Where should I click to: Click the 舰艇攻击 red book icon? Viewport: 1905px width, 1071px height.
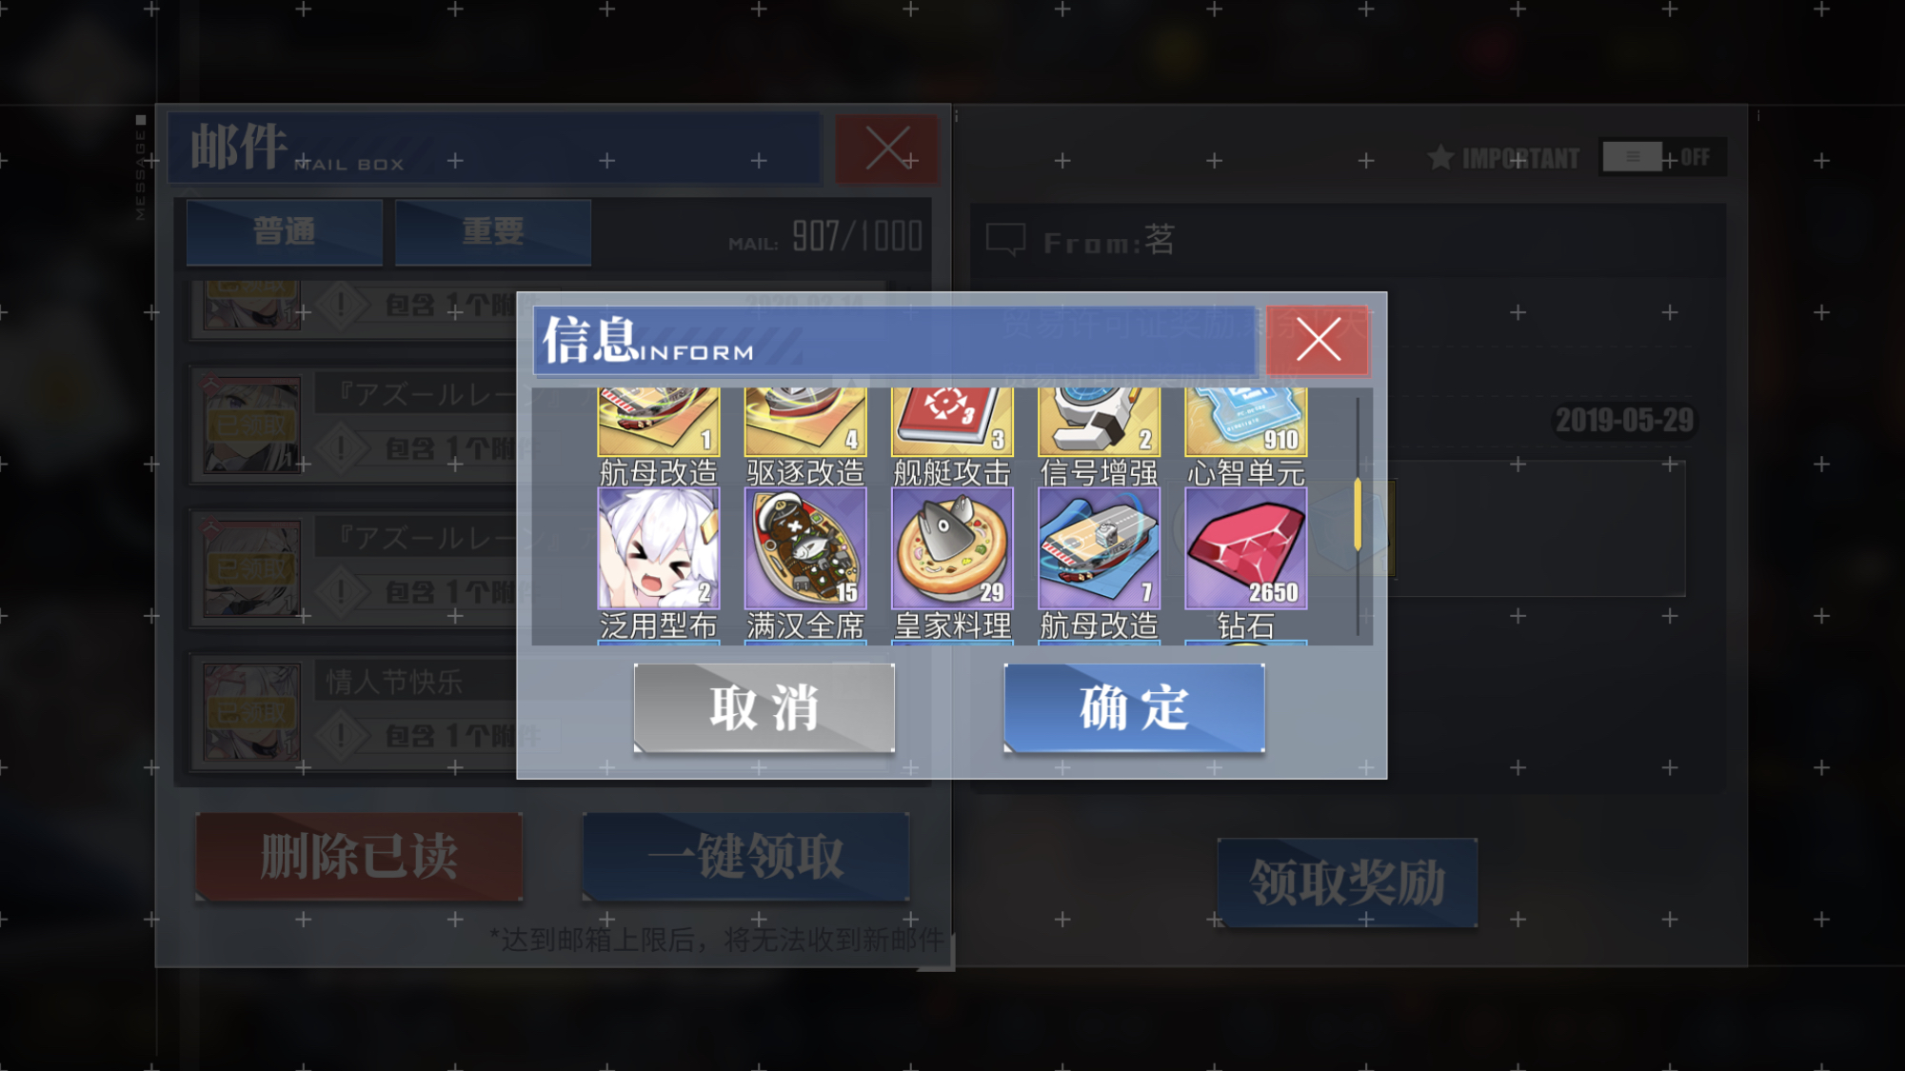click(x=952, y=422)
